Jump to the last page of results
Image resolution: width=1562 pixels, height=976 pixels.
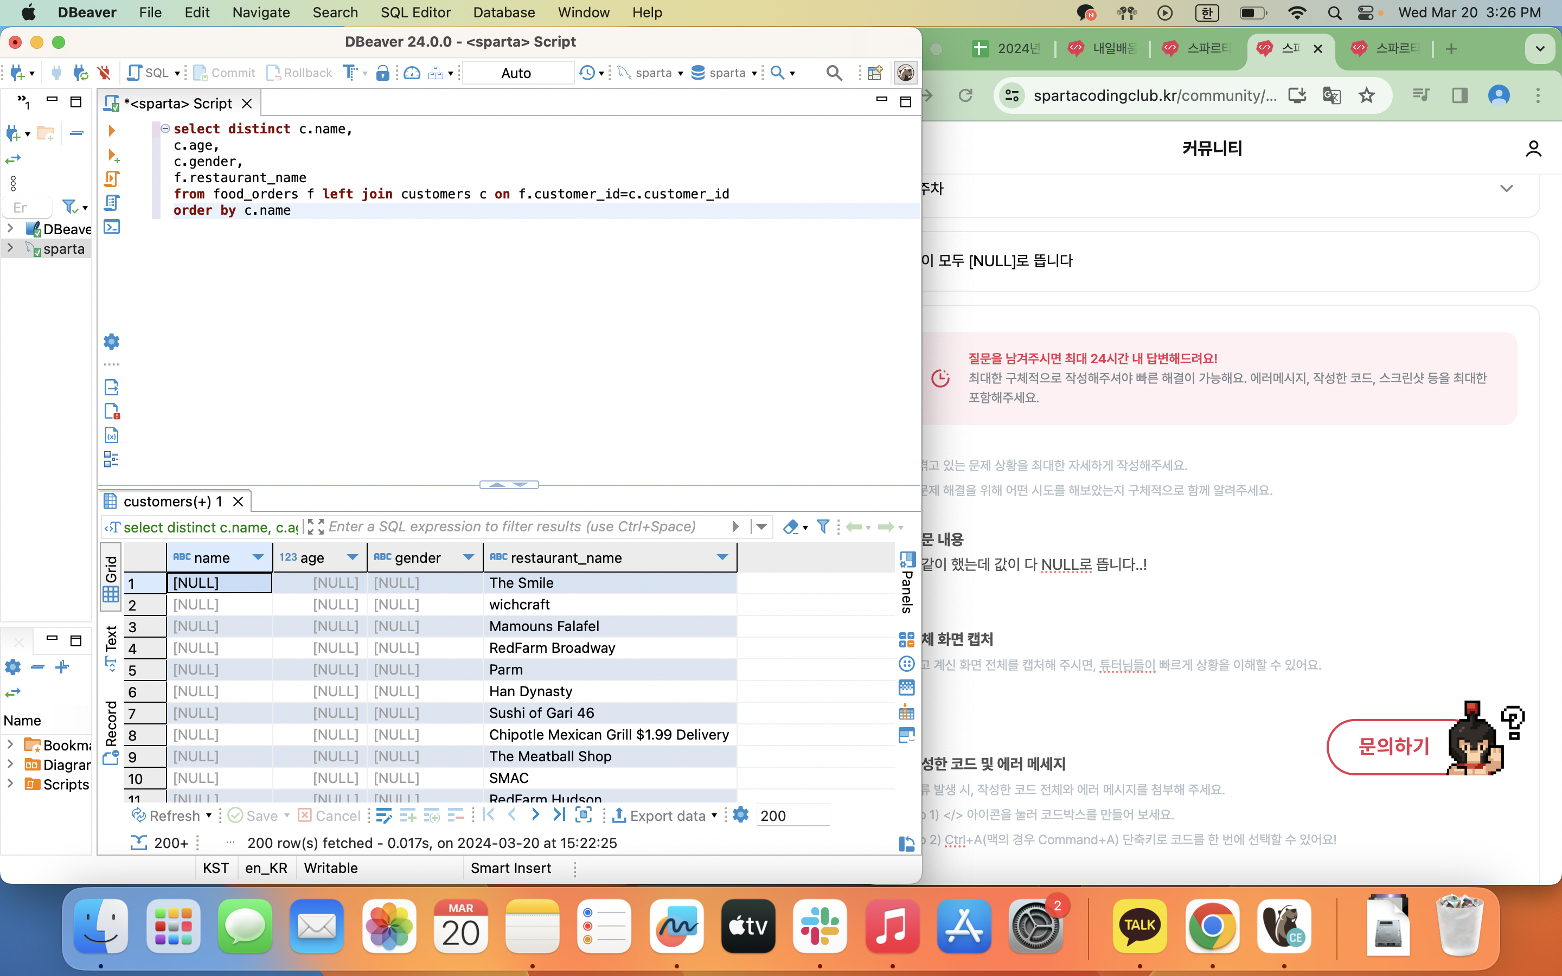pos(559,814)
